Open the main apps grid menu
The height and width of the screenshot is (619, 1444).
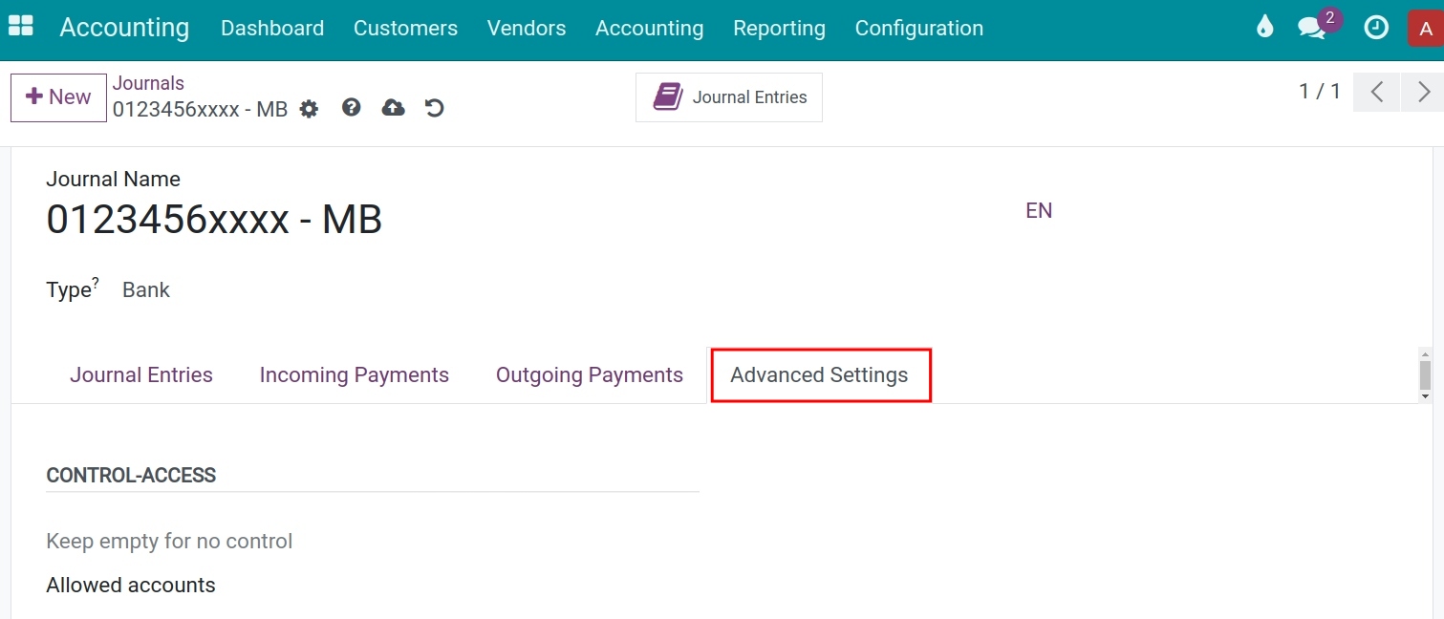pos(20,26)
